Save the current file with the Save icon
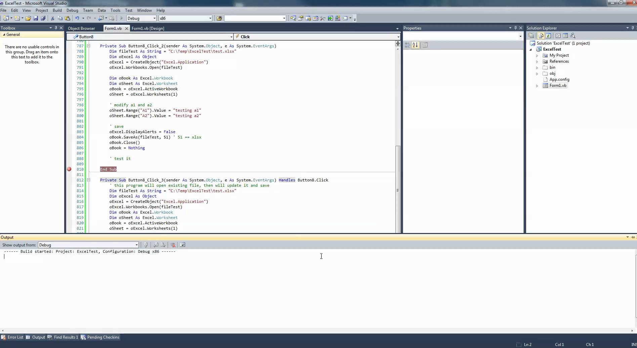The image size is (637, 348). tap(36, 18)
